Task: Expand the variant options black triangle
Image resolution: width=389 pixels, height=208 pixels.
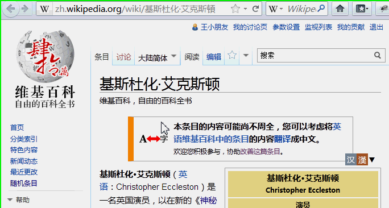Action: [x=372, y=160]
